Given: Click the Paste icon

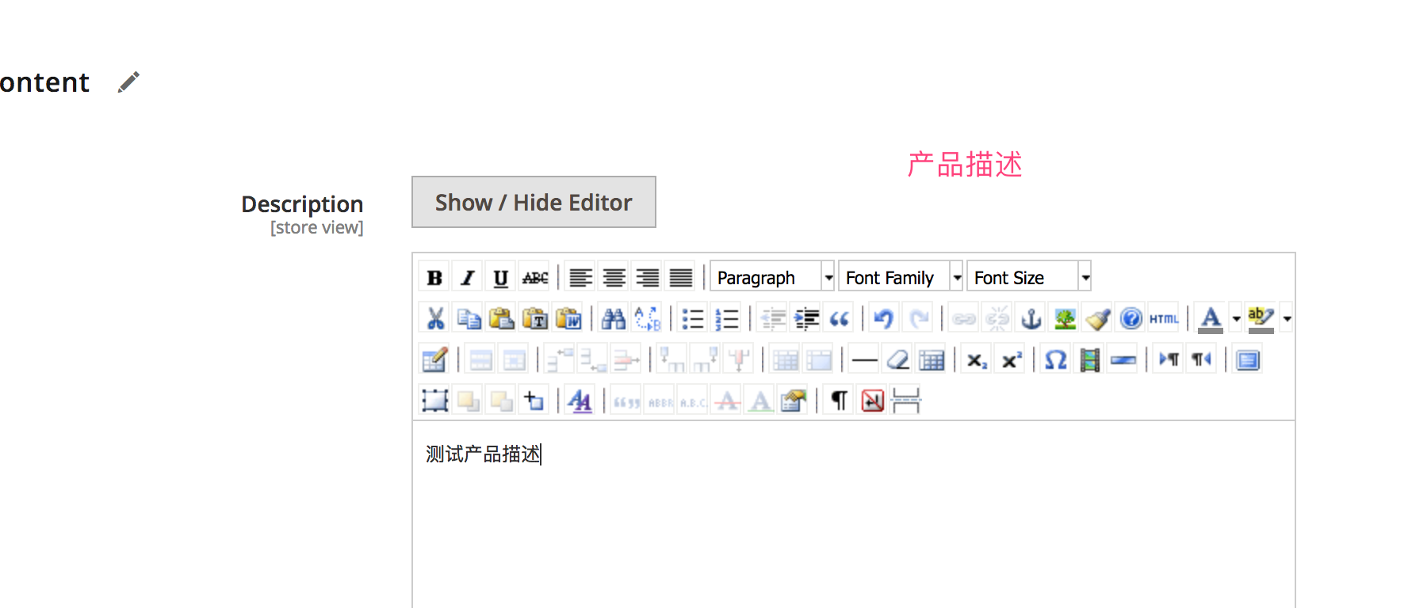Looking at the screenshot, I should coord(502,318).
